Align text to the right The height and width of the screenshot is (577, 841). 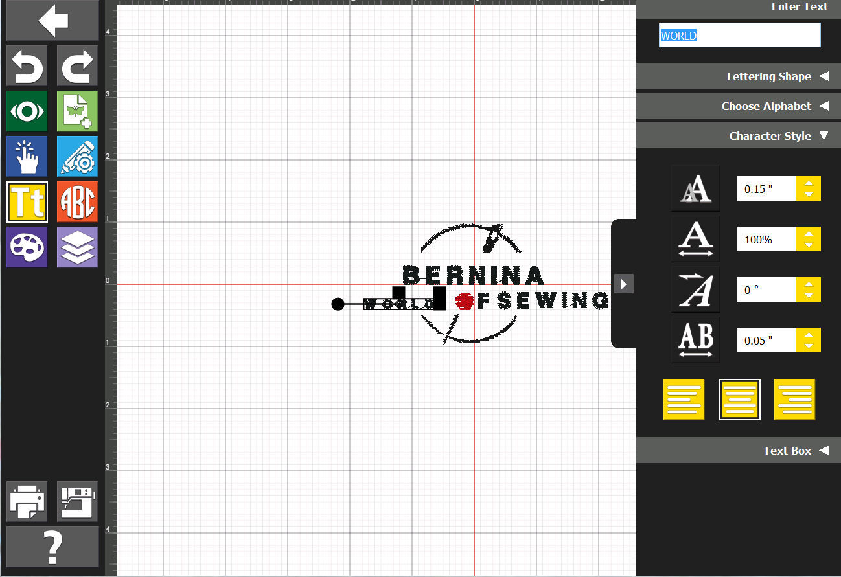coord(794,400)
